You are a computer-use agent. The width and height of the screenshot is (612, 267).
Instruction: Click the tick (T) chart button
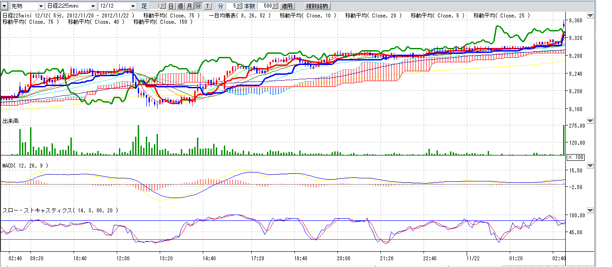click(208, 6)
